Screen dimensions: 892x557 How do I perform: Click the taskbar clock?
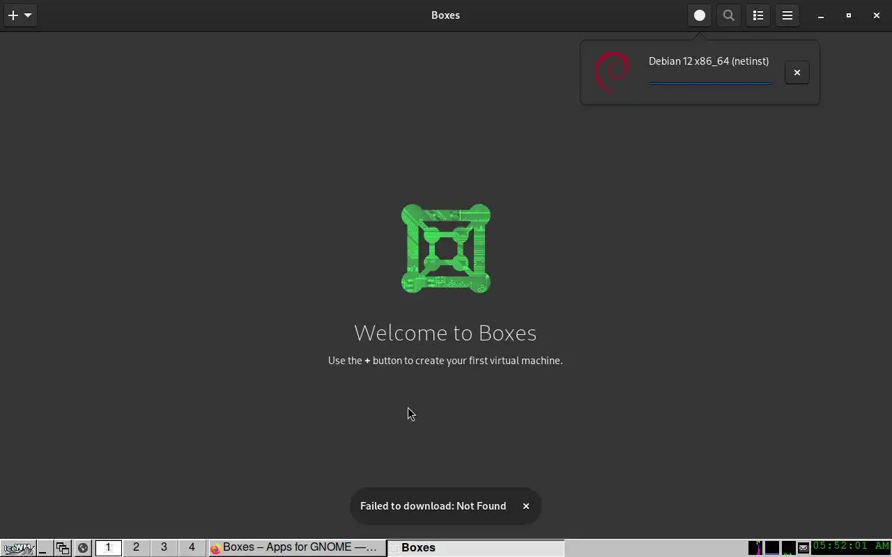coord(851,547)
